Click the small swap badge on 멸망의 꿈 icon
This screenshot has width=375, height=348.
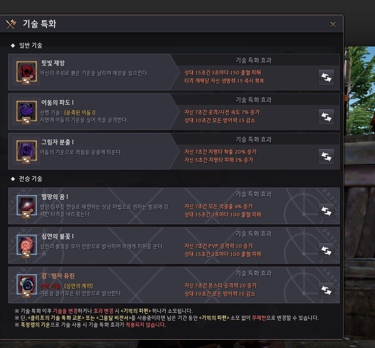coord(26,215)
